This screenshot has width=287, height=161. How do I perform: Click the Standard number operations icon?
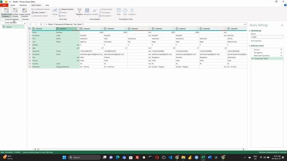(x=87, y=10)
